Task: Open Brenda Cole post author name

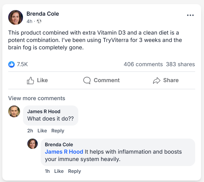Action: pyautogui.click(x=43, y=14)
